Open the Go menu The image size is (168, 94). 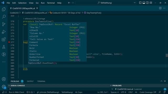click(37, 3)
